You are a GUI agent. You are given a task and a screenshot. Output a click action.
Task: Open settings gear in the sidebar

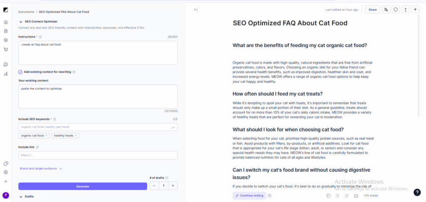click(x=6, y=172)
